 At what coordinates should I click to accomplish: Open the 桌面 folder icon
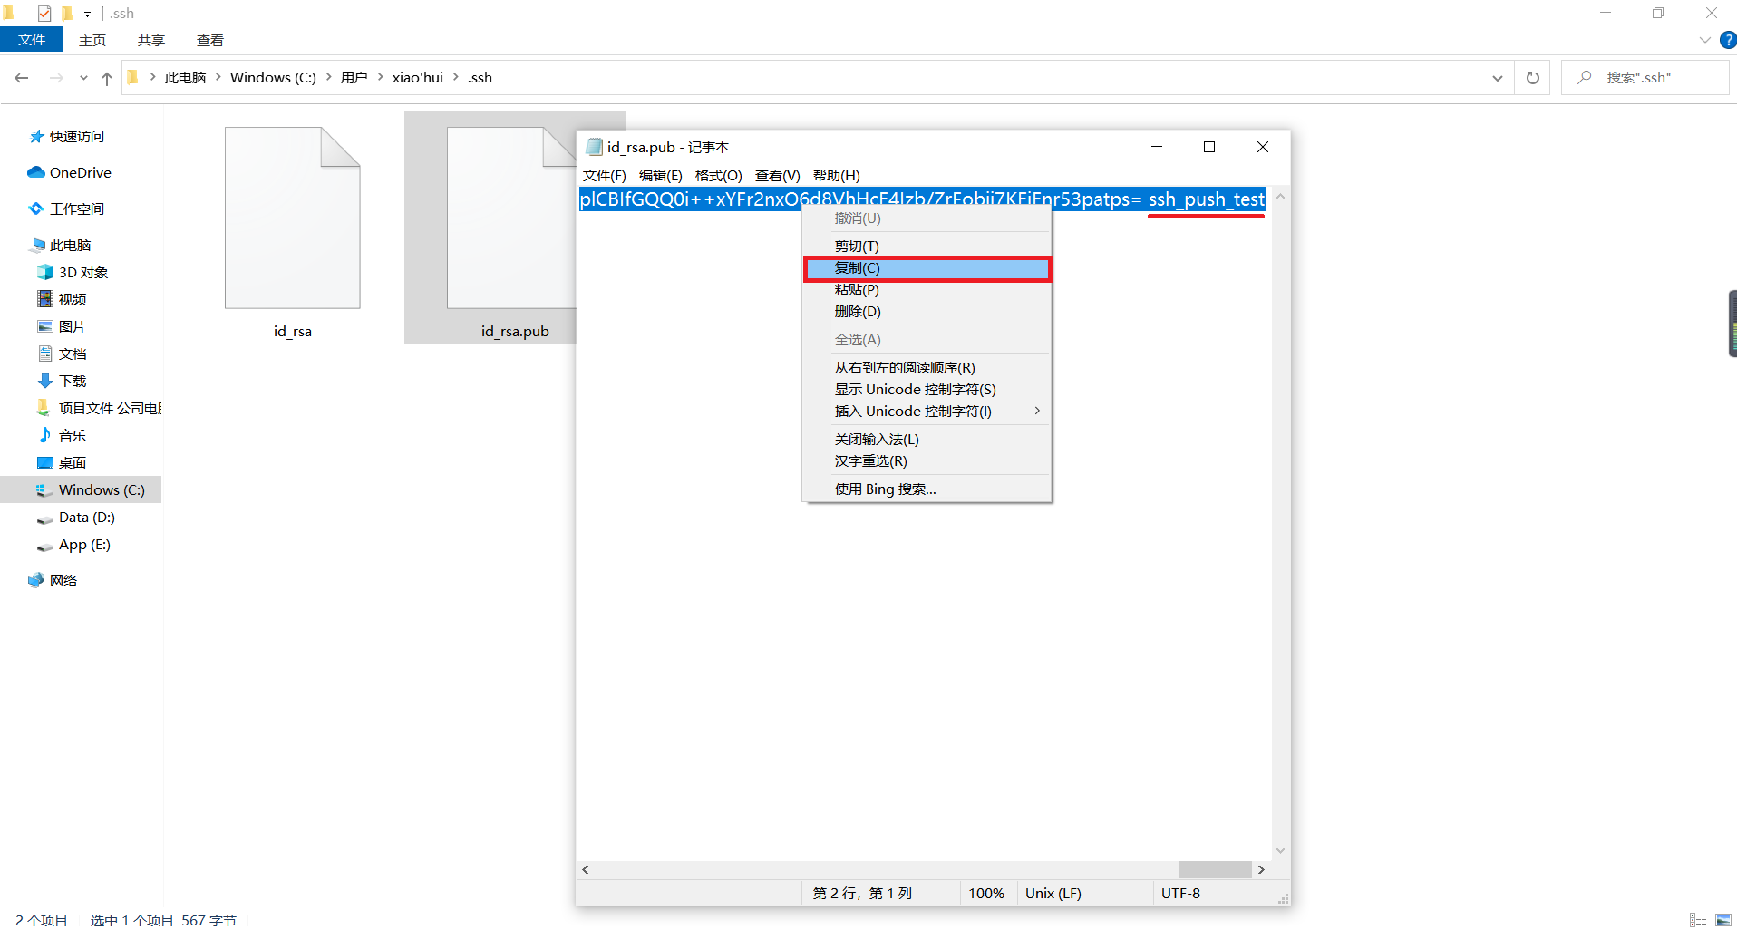coord(45,462)
